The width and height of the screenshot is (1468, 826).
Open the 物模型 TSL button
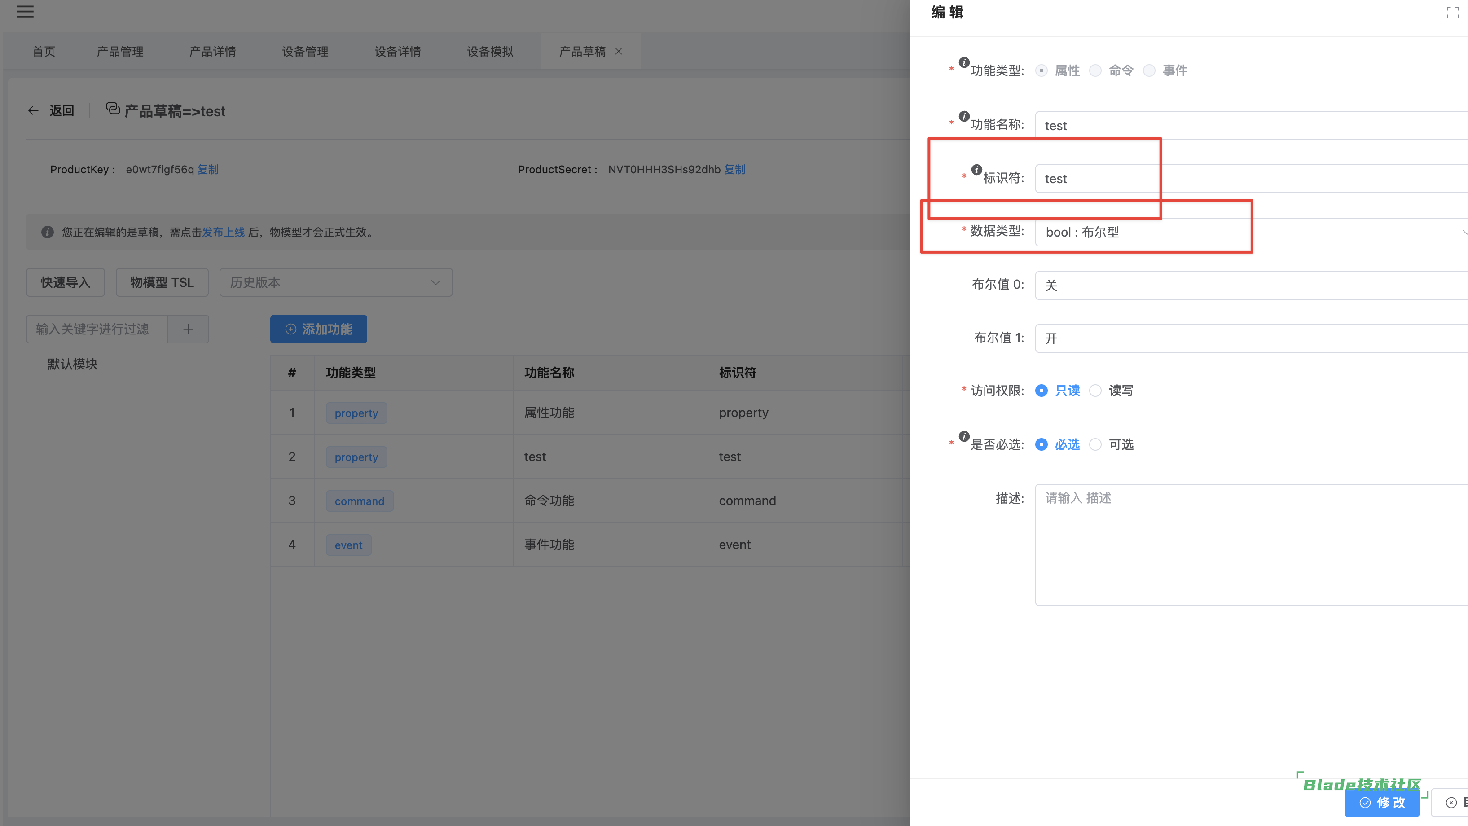point(163,282)
